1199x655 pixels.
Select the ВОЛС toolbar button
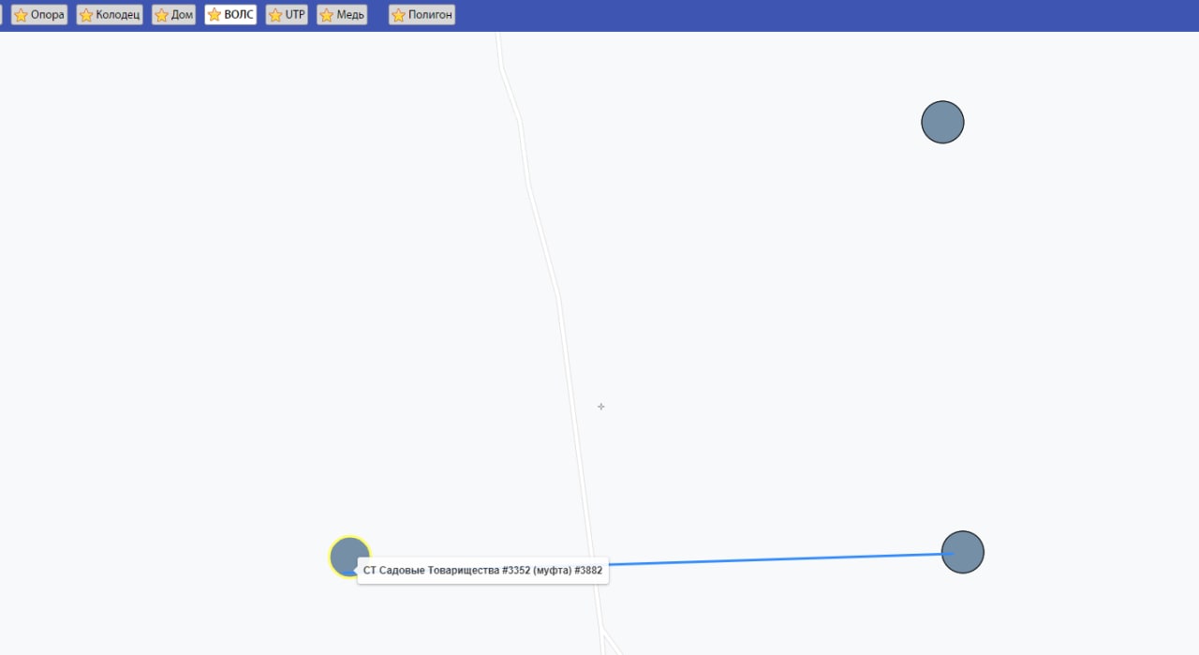click(x=230, y=15)
